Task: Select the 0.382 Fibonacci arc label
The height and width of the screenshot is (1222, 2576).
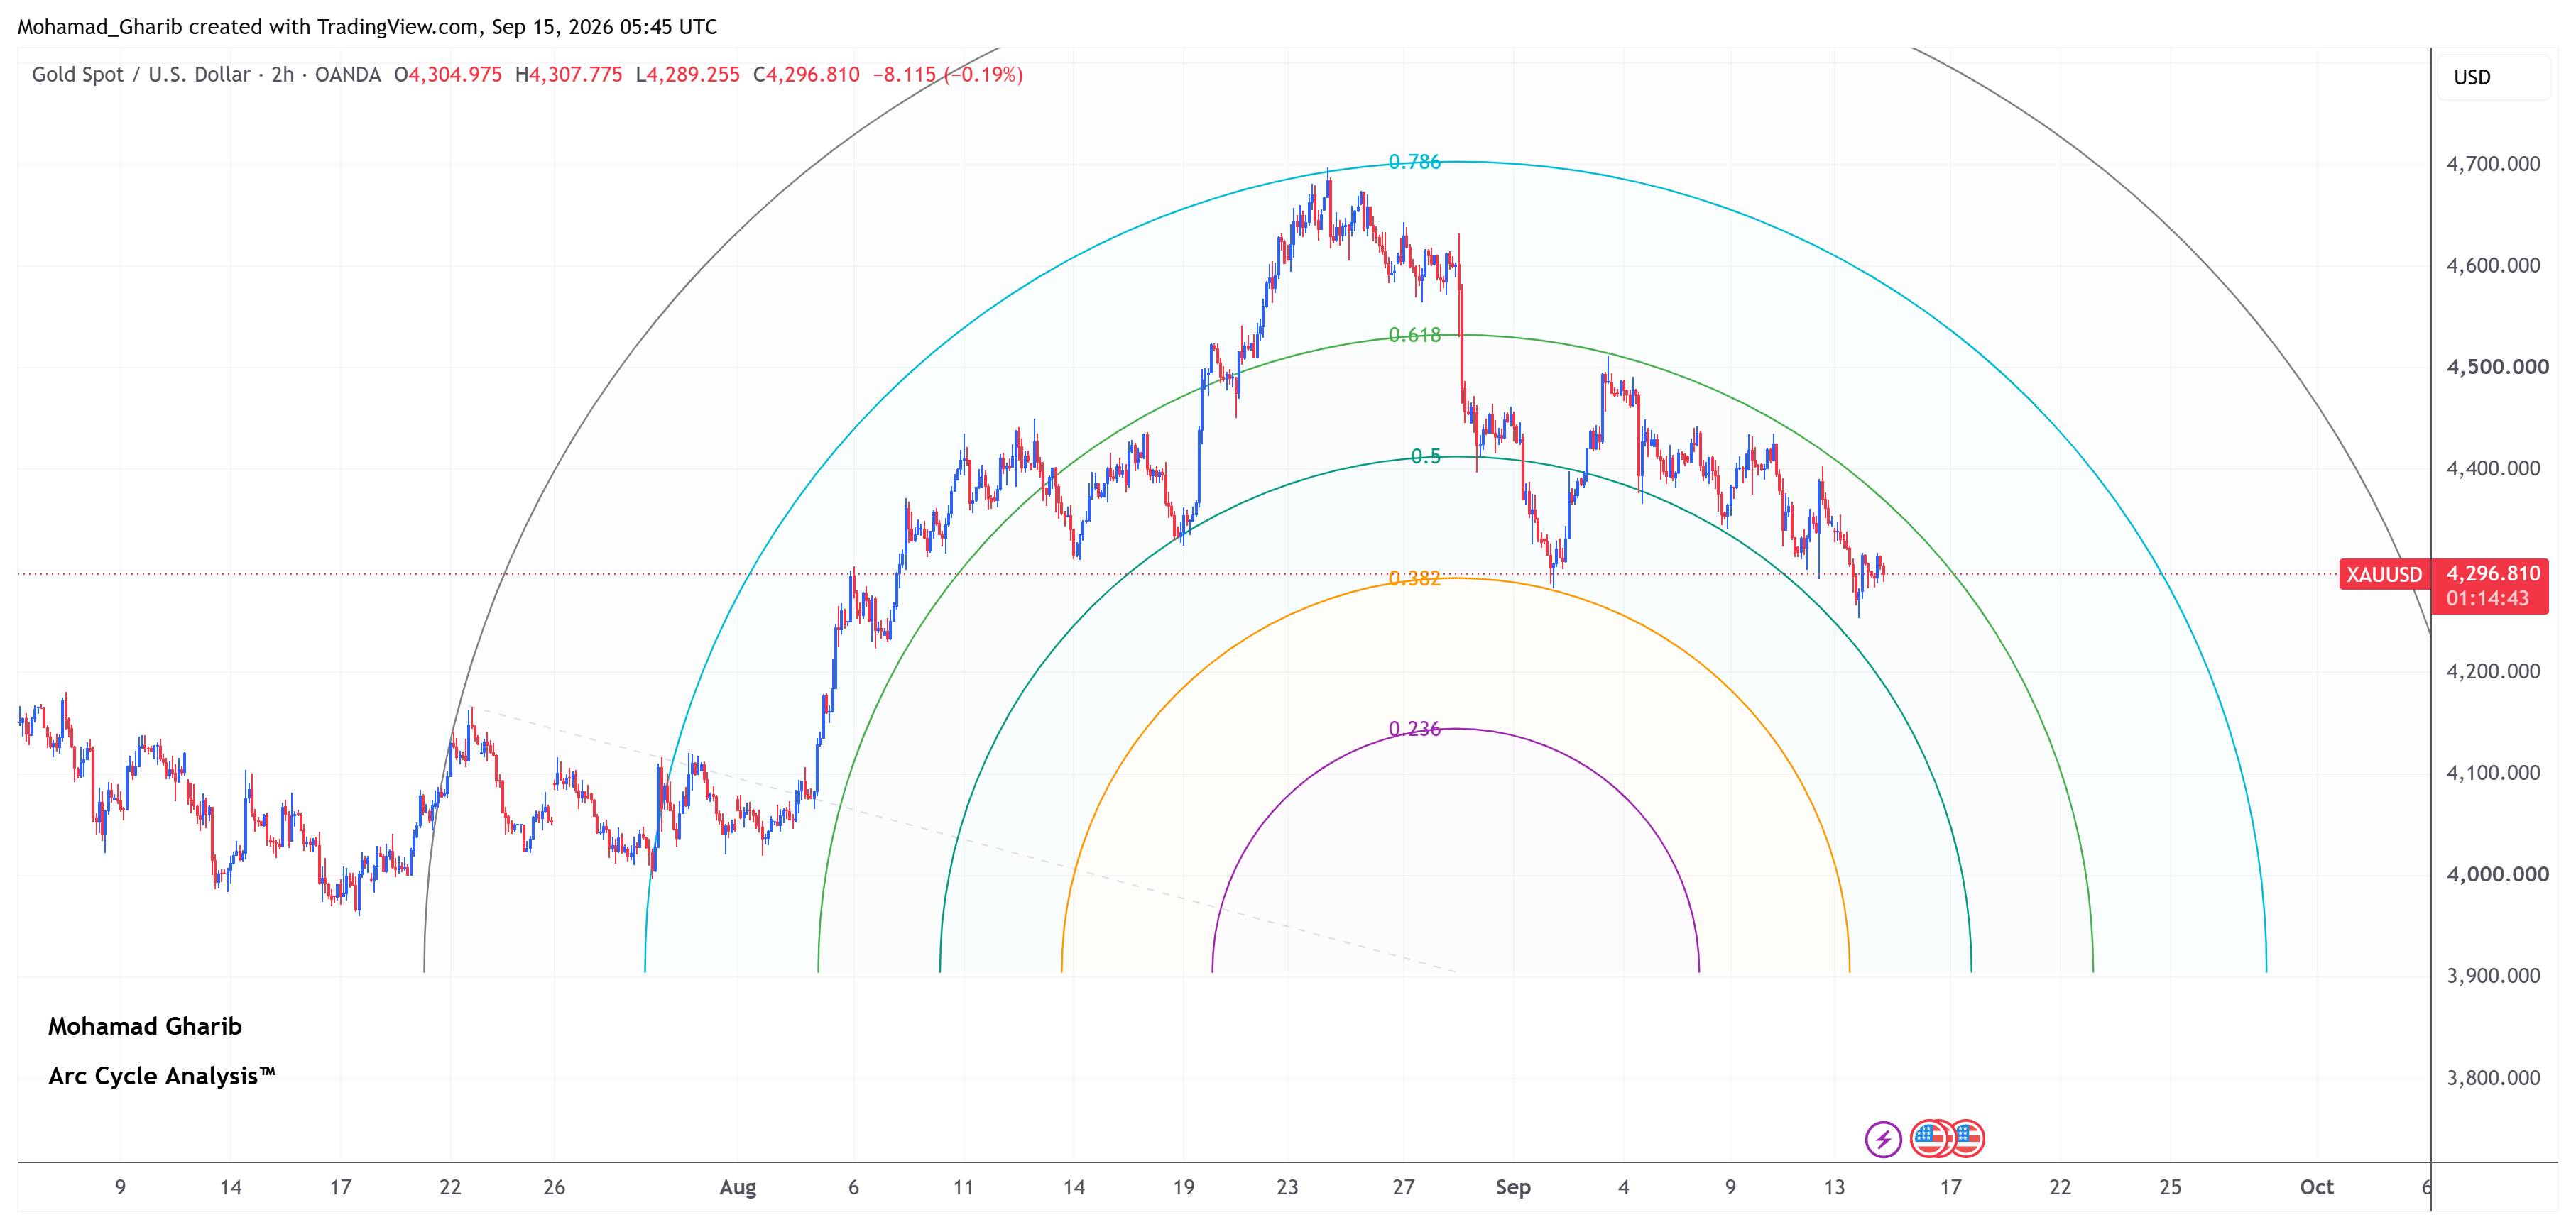Action: pos(1414,578)
